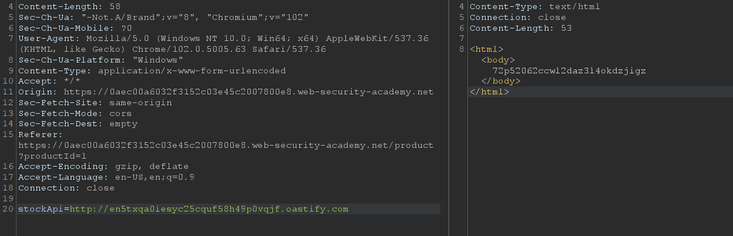Viewport: 733px width, 236px height.
Task: Click the Sec-Ch-Ua-Mobile ?0 header line
Action: pos(75,28)
